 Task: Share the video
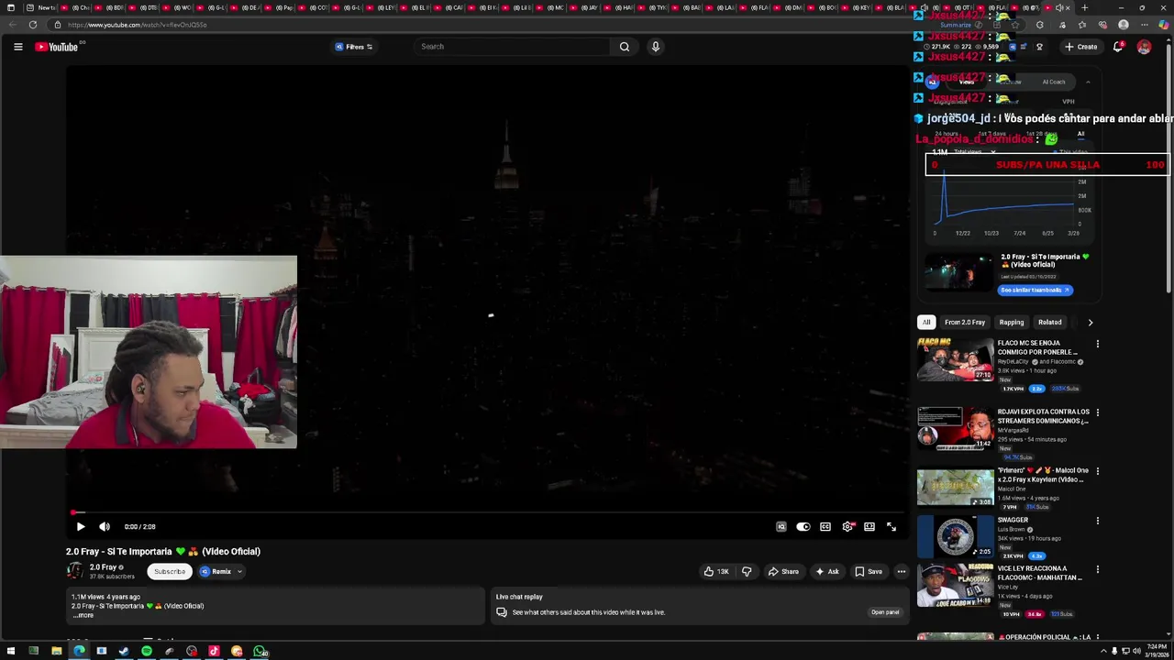[783, 572]
